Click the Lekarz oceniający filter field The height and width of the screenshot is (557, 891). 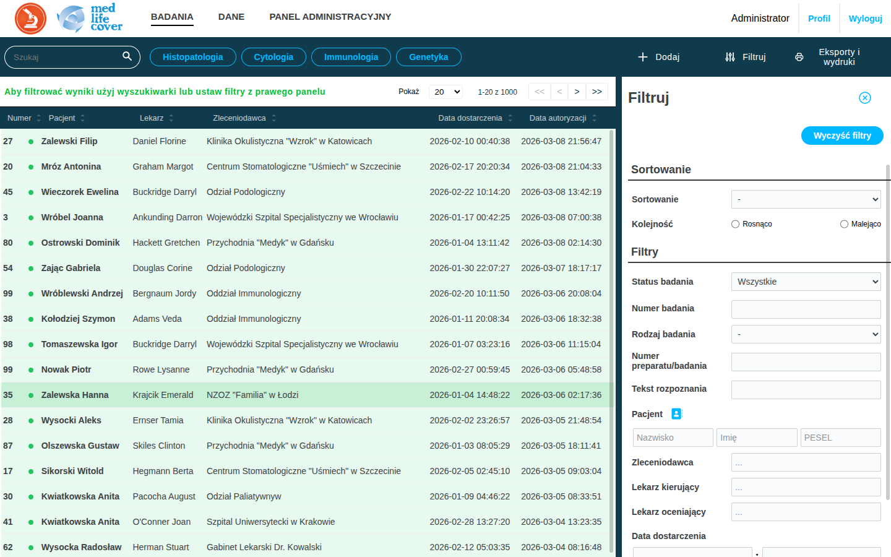806,512
